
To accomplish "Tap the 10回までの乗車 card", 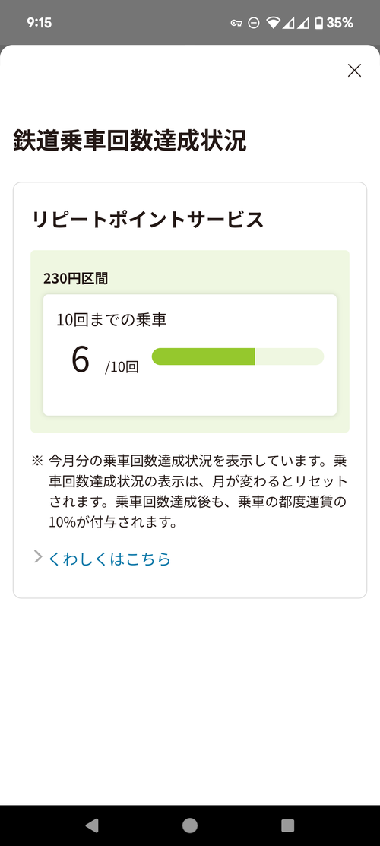I will point(190,355).
